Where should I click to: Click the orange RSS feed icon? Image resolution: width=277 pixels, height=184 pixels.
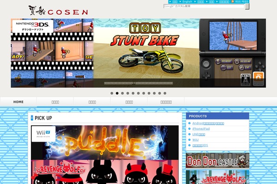[x=233, y=1]
